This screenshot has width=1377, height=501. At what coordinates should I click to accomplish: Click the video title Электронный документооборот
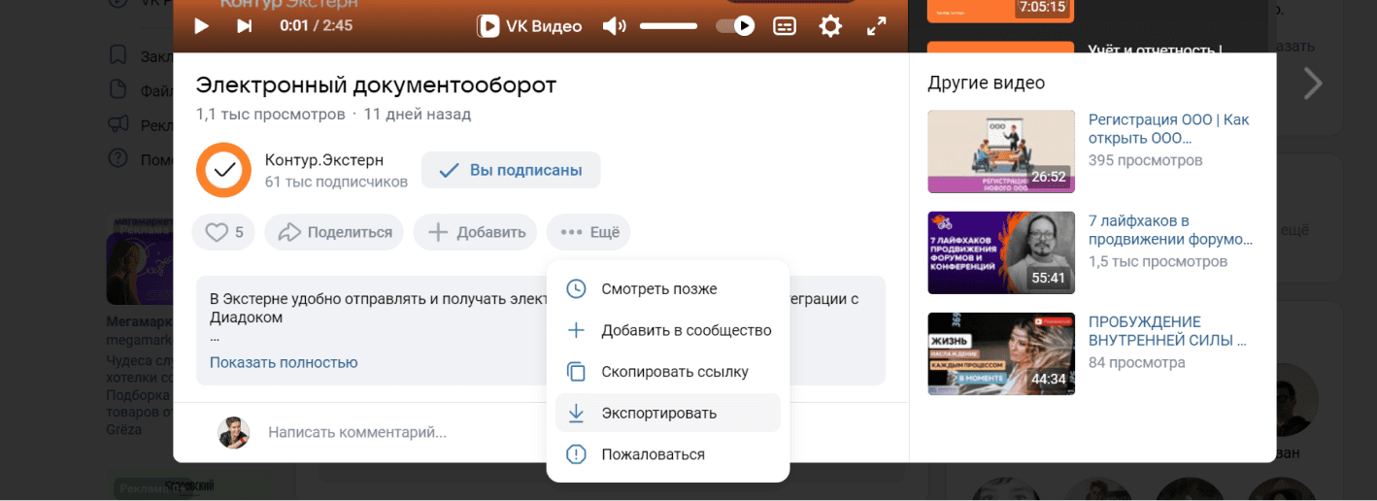click(x=376, y=84)
